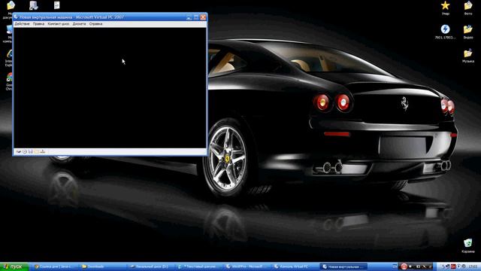Image resolution: width=481 pixels, height=271 pixels.
Task: Switch to the Новая виртуальная taskbar button
Action: 343,266
